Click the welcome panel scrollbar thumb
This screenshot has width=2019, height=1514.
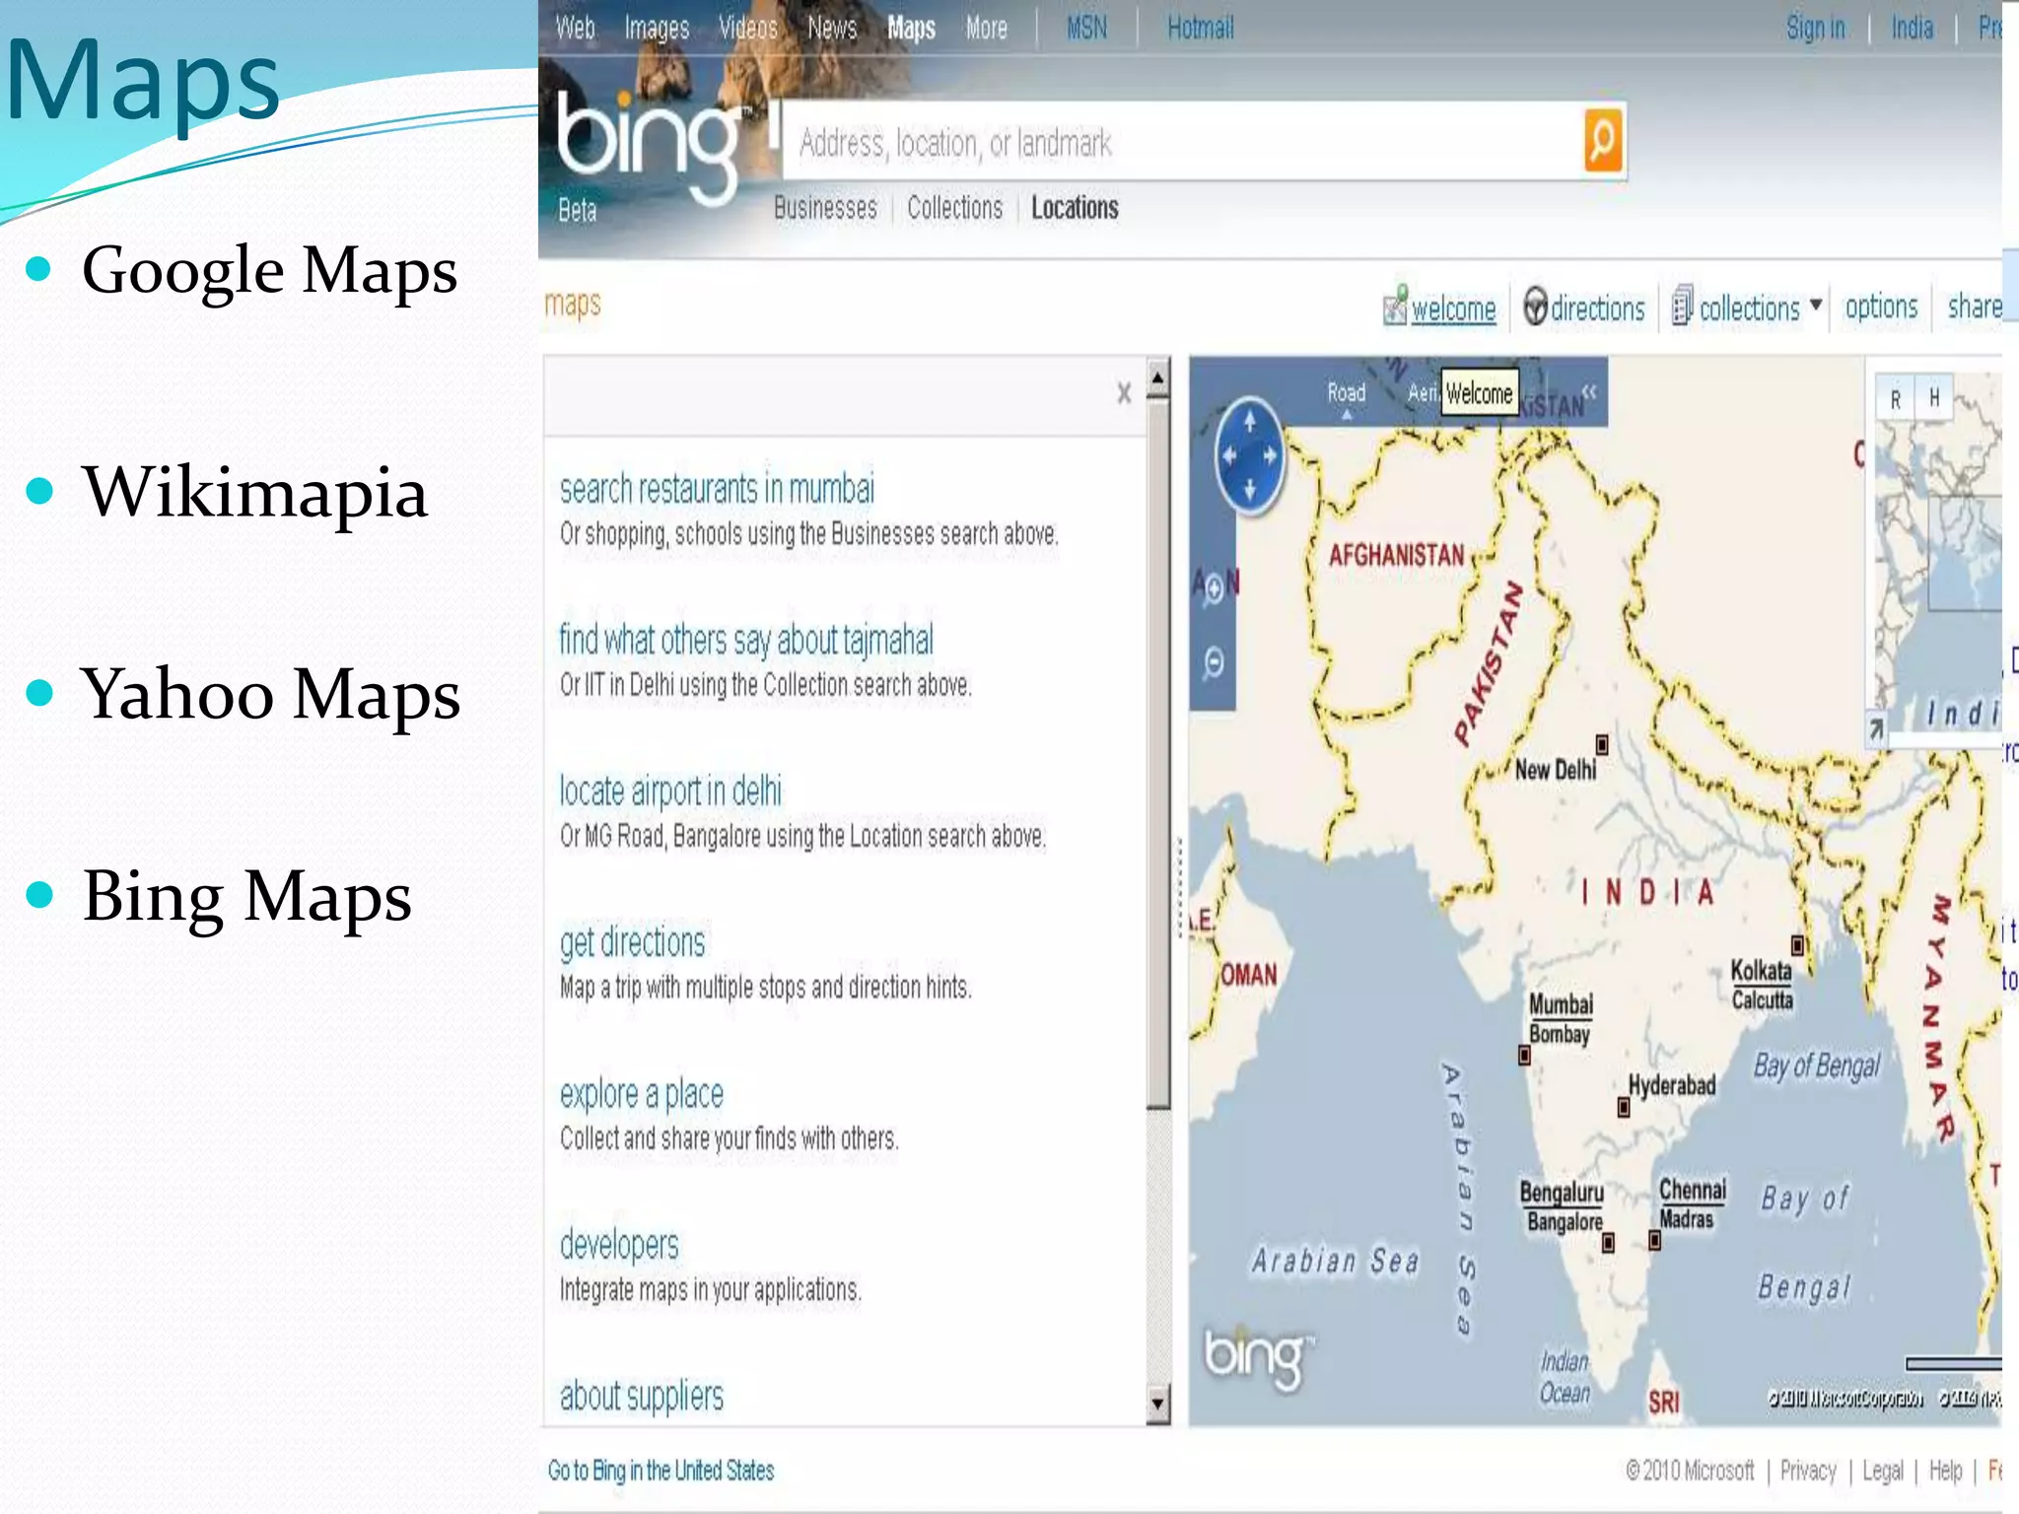point(1158,754)
